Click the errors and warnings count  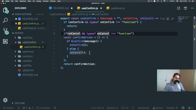pyautogui.click(x=28, y=108)
